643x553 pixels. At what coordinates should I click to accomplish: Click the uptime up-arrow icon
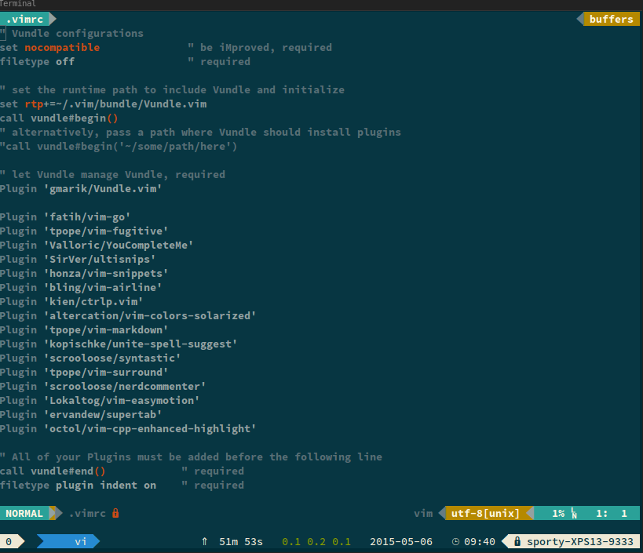click(x=205, y=541)
